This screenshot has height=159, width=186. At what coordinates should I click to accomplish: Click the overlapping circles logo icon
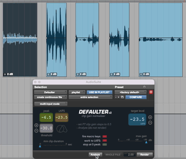(62, 129)
